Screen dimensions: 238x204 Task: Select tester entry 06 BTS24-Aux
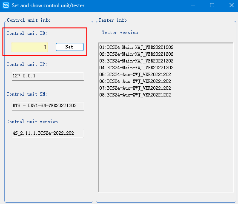(x=135, y=81)
